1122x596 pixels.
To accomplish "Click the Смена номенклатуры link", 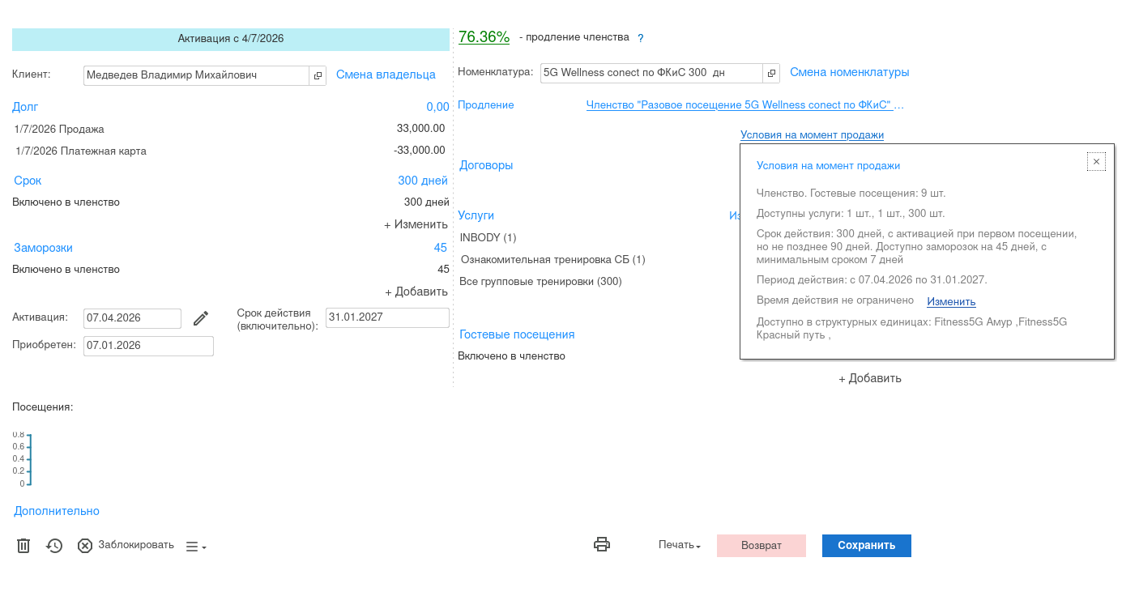I will pyautogui.click(x=849, y=72).
